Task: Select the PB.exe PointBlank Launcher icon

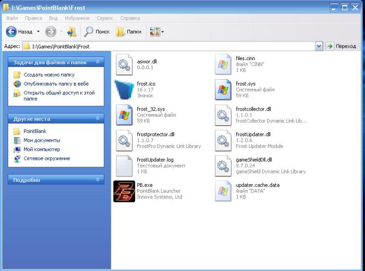Action: 124,191
